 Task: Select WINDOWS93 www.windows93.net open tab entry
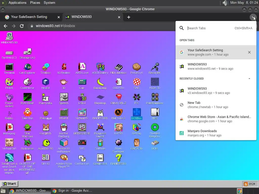click(216, 66)
